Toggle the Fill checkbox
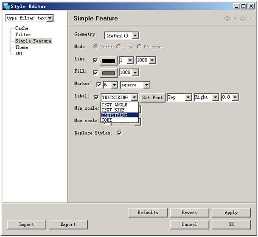Screen dimensions: 258x237 tap(95, 73)
